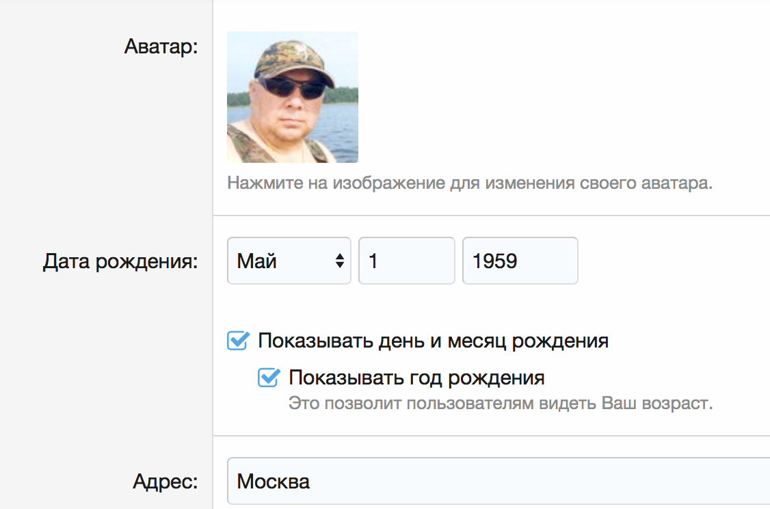This screenshot has width=770, height=509.
Task: Click the age visibility hint under year checkbox
Action: click(500, 403)
